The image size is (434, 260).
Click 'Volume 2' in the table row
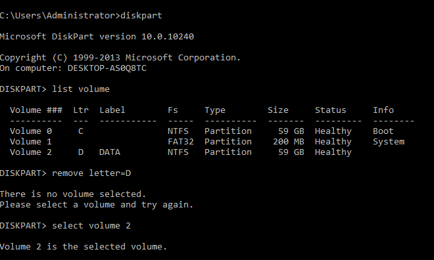31,152
